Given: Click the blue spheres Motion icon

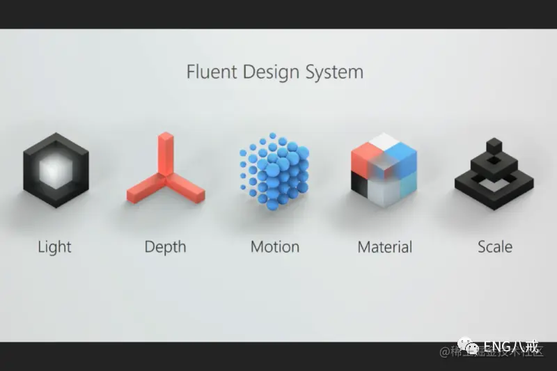Looking at the screenshot, I should [274, 171].
